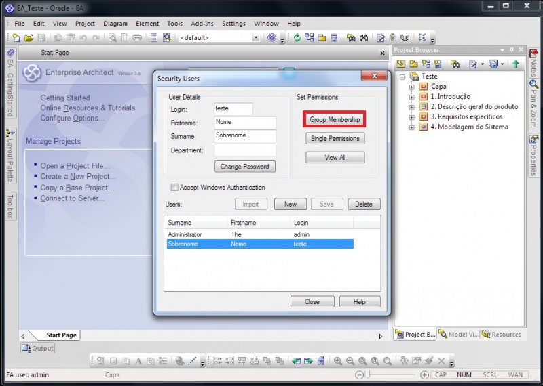Click the View All button

[x=335, y=158]
